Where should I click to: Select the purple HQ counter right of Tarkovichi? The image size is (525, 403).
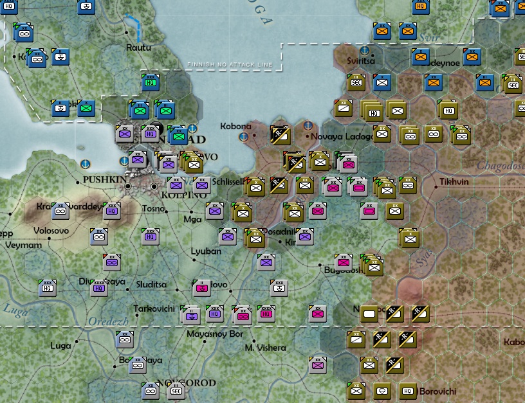pyautogui.click(x=215, y=314)
